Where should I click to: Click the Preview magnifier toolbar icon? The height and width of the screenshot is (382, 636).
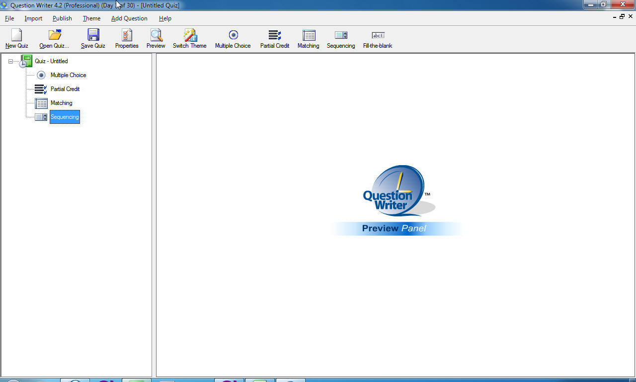(x=156, y=35)
